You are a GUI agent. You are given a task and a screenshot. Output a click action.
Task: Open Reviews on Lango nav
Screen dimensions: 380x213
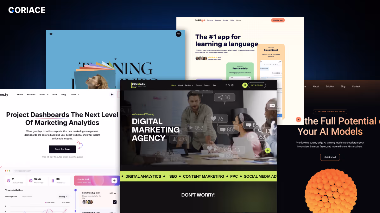218,20
